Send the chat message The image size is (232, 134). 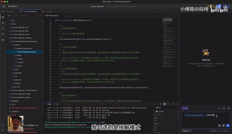pos(228,125)
